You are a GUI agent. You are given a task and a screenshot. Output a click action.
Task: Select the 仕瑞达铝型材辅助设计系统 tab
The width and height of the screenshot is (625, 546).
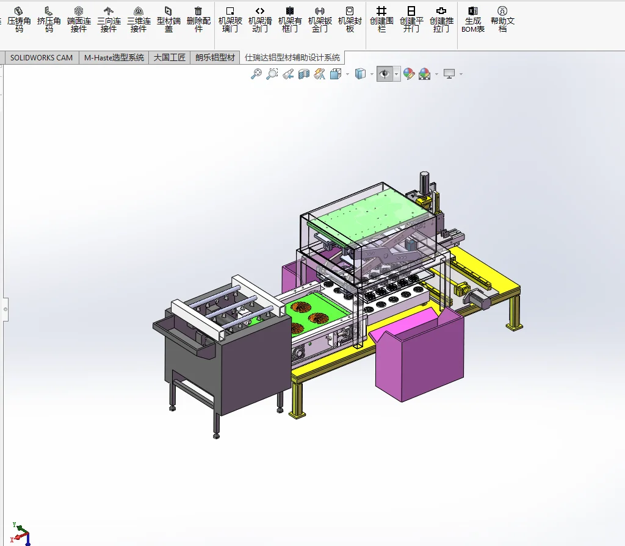[292, 58]
